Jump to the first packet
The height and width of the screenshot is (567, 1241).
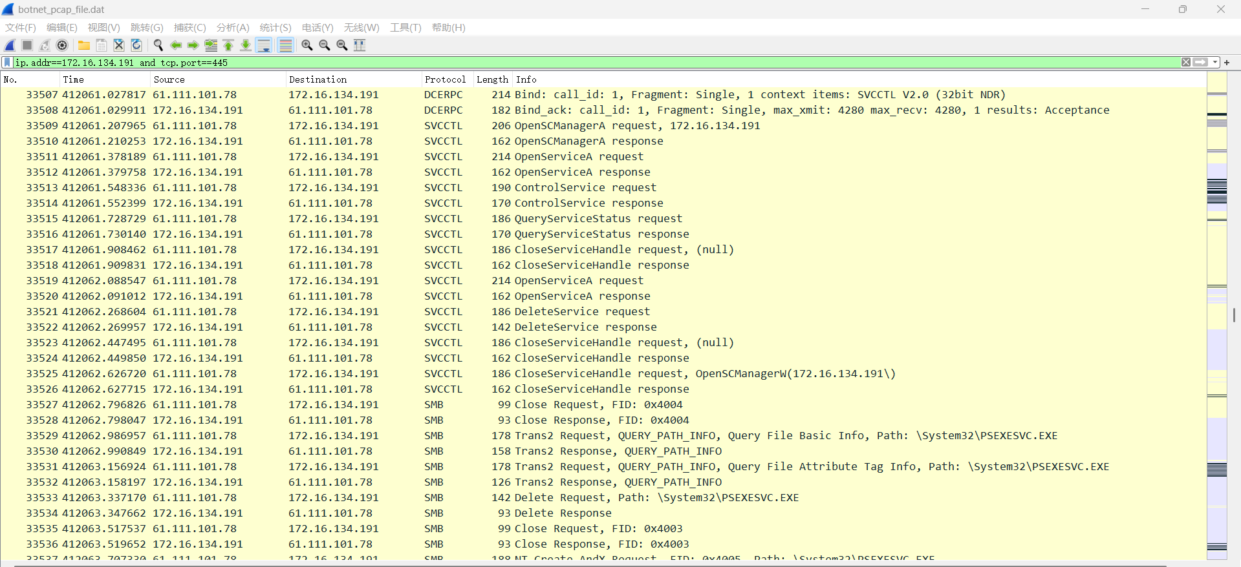(x=228, y=45)
